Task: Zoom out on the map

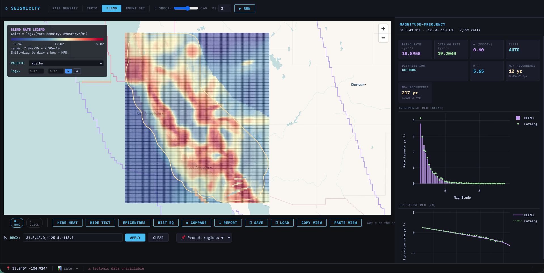Action: [x=383, y=38]
